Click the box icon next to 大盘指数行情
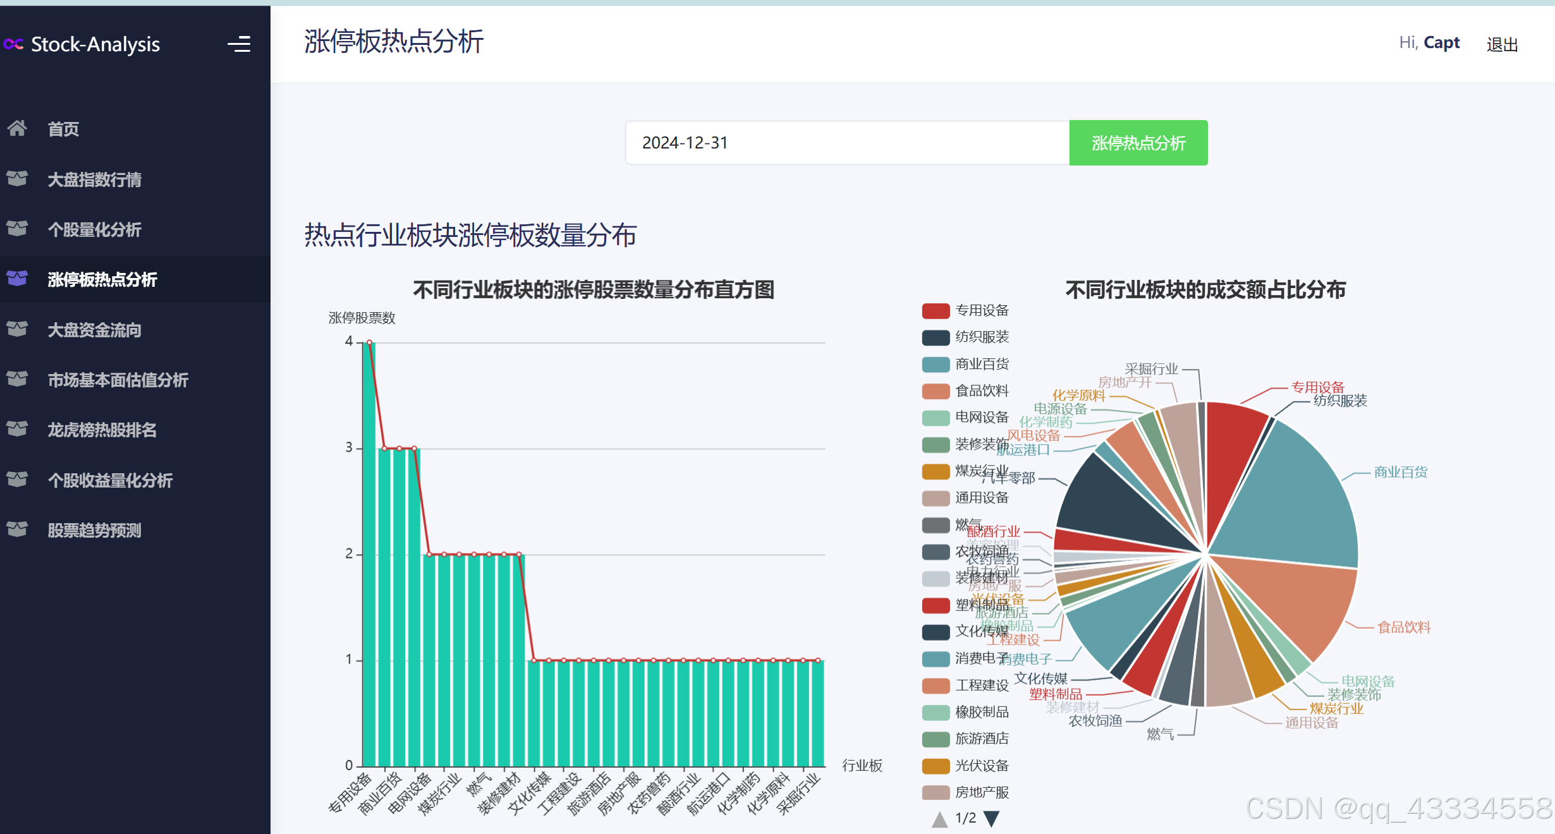 17,179
